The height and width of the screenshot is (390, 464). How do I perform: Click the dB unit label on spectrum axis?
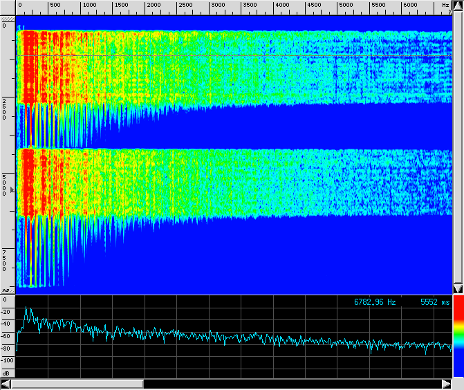coord(6,373)
